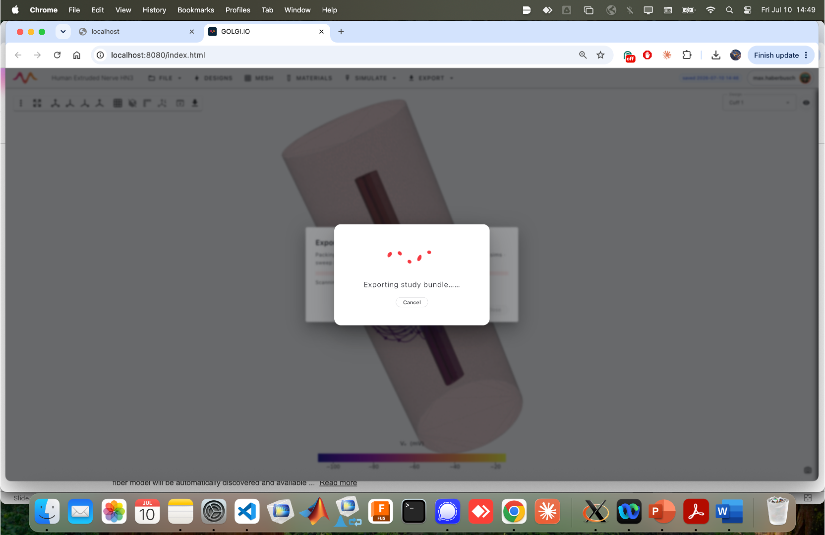Open the Chrome profile avatar
This screenshot has width=825, height=535.
pyautogui.click(x=736, y=55)
